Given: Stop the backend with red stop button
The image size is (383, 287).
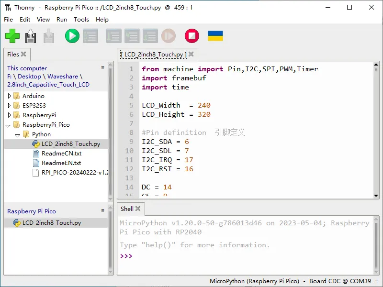Looking at the screenshot, I should coord(192,36).
